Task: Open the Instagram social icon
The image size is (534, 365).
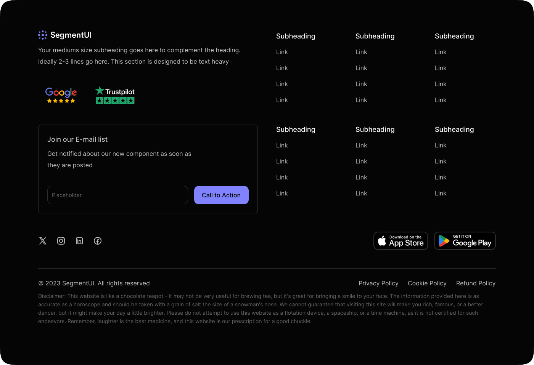Action: (x=61, y=240)
